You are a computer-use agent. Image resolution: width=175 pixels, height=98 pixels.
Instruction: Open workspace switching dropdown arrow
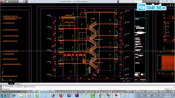(x=162, y=91)
